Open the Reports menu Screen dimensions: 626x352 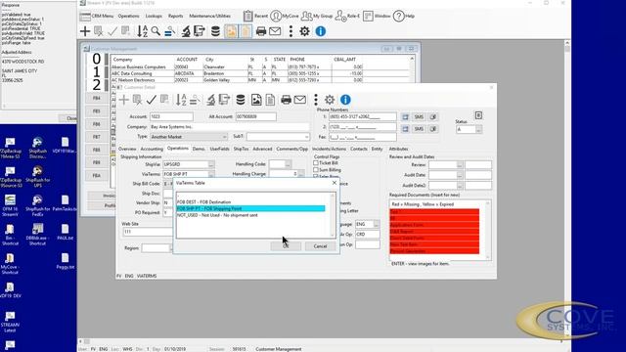tap(175, 16)
